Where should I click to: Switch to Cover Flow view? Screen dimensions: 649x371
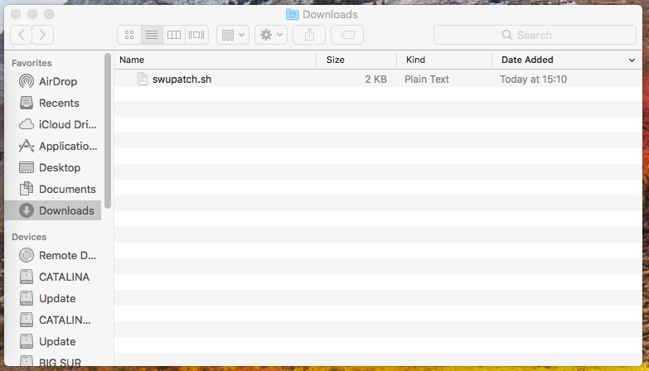click(x=196, y=35)
